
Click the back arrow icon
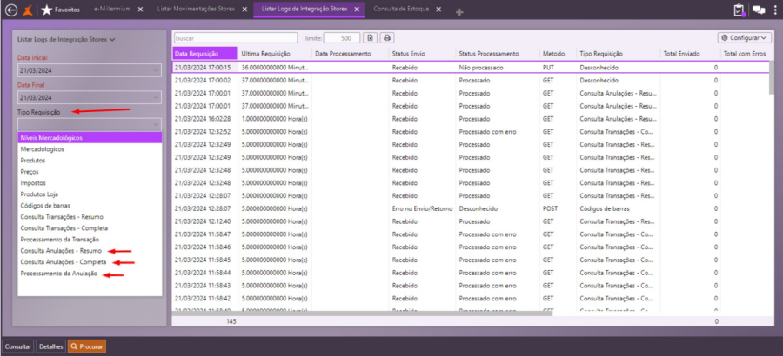pyautogui.click(x=11, y=10)
